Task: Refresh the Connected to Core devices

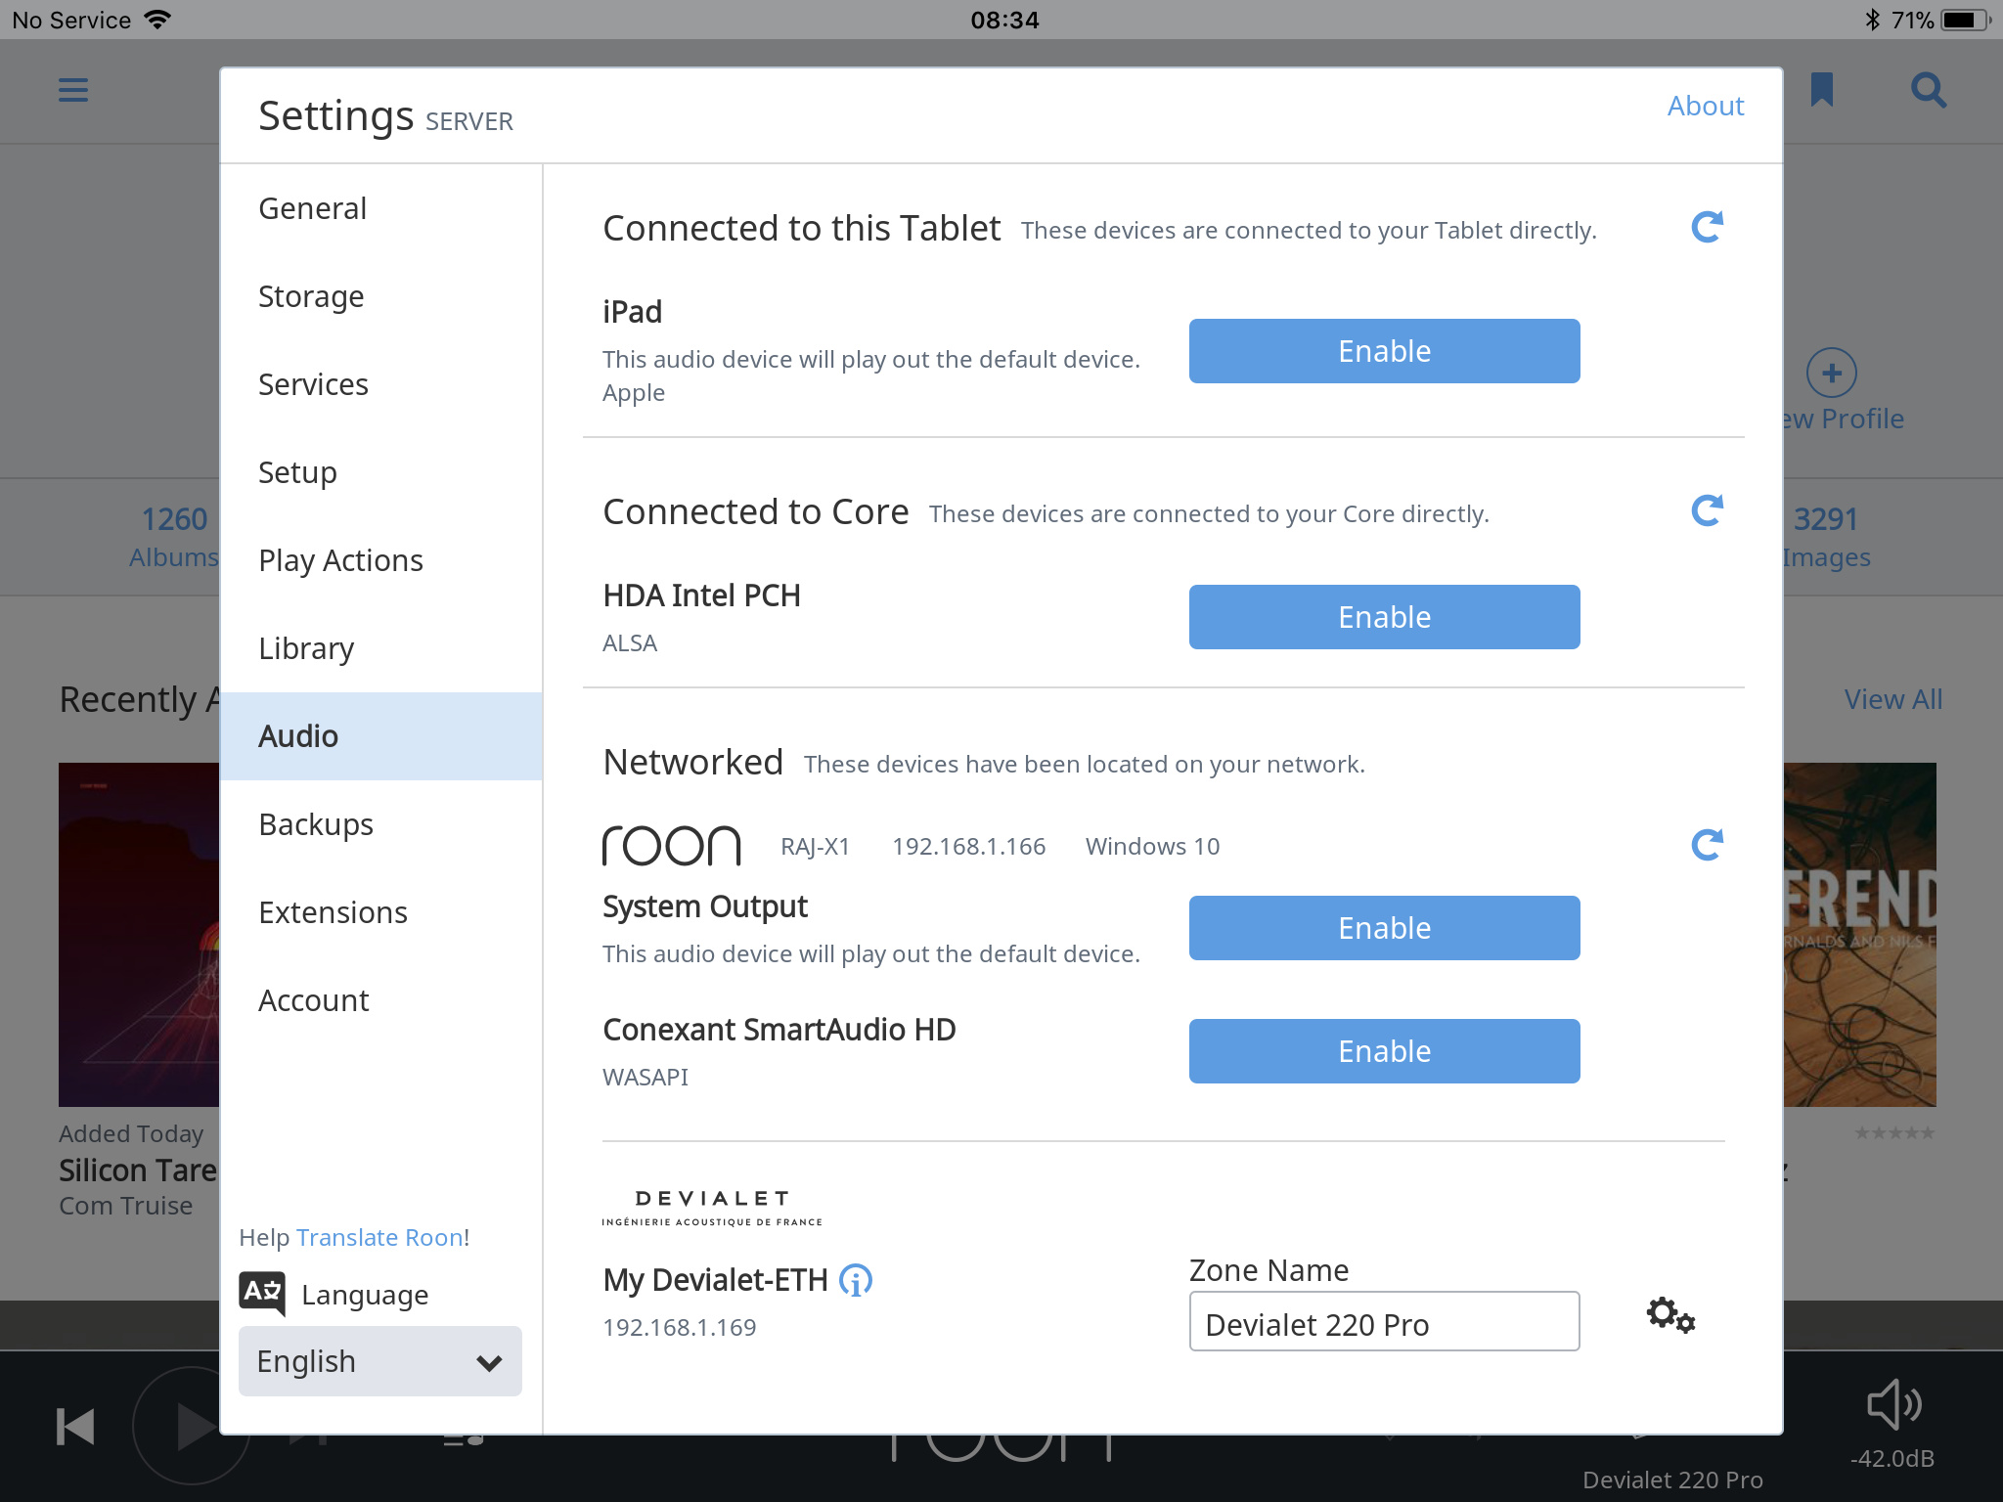Action: click(1707, 510)
